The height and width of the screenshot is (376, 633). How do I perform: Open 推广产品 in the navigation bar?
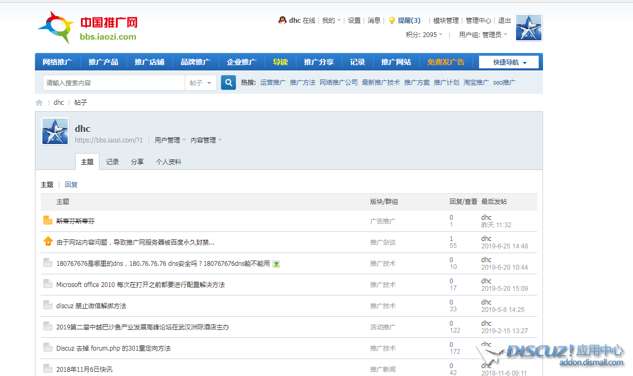(x=103, y=62)
